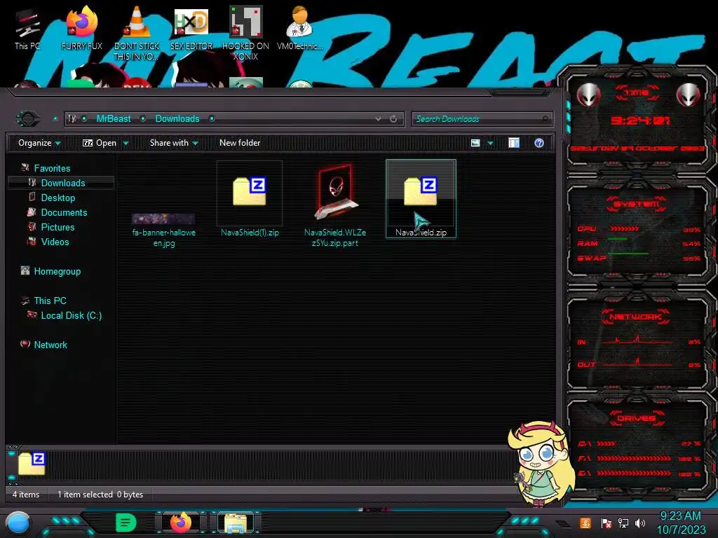The width and height of the screenshot is (718, 538).
Task: Focus the Search Downloads field
Action: click(x=482, y=119)
